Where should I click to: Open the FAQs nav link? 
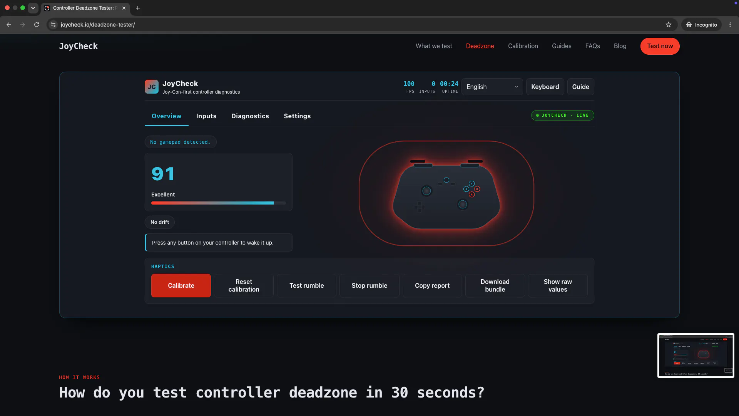point(592,46)
